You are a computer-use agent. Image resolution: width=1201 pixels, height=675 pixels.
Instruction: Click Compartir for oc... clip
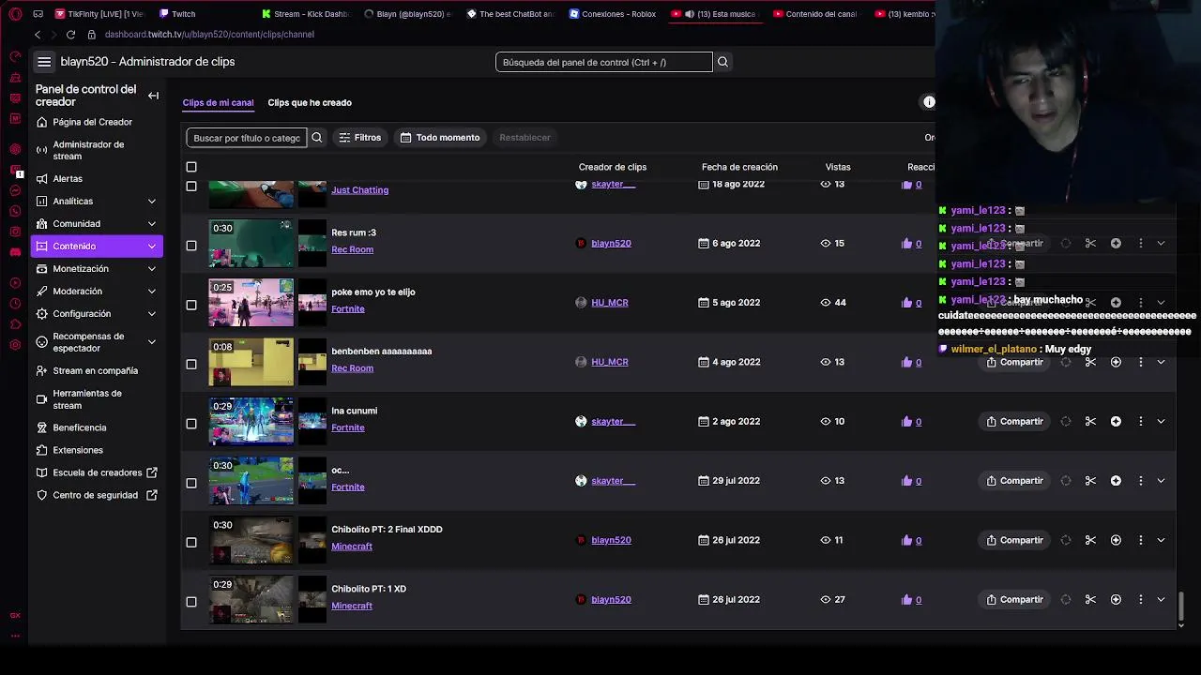(x=1015, y=481)
